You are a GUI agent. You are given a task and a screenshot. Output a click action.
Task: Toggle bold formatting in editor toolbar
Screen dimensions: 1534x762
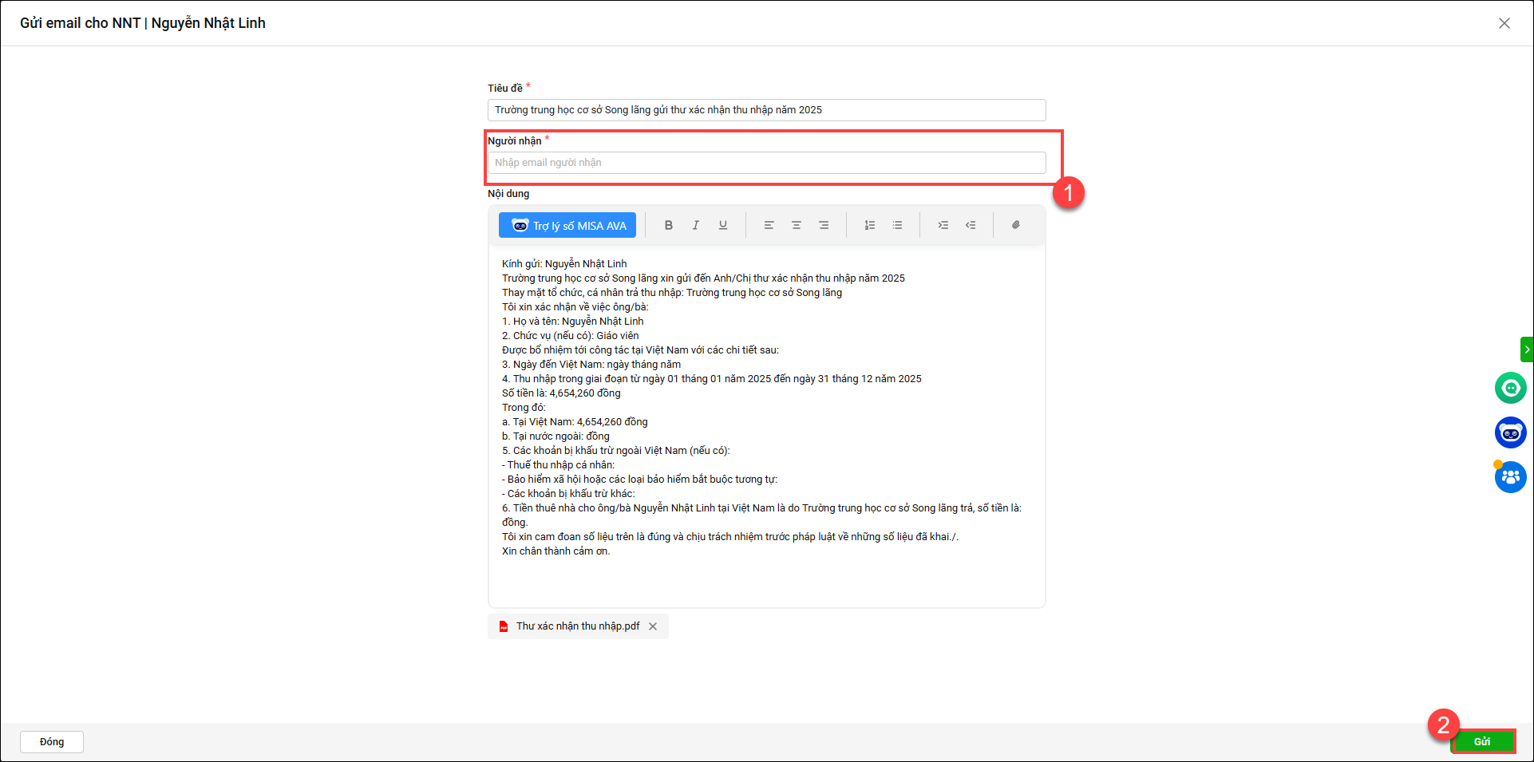[x=669, y=225]
